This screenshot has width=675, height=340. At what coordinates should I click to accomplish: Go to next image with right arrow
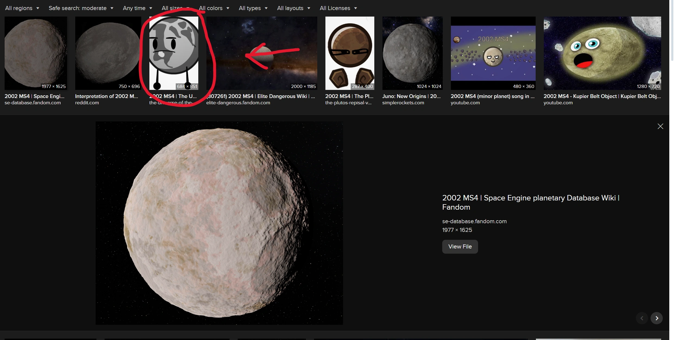click(x=657, y=318)
